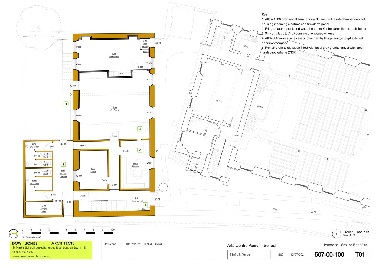379x268 pixels.
Task: Select keynote marker 4 in the Annexe Corridor
Action: [x=63, y=164]
